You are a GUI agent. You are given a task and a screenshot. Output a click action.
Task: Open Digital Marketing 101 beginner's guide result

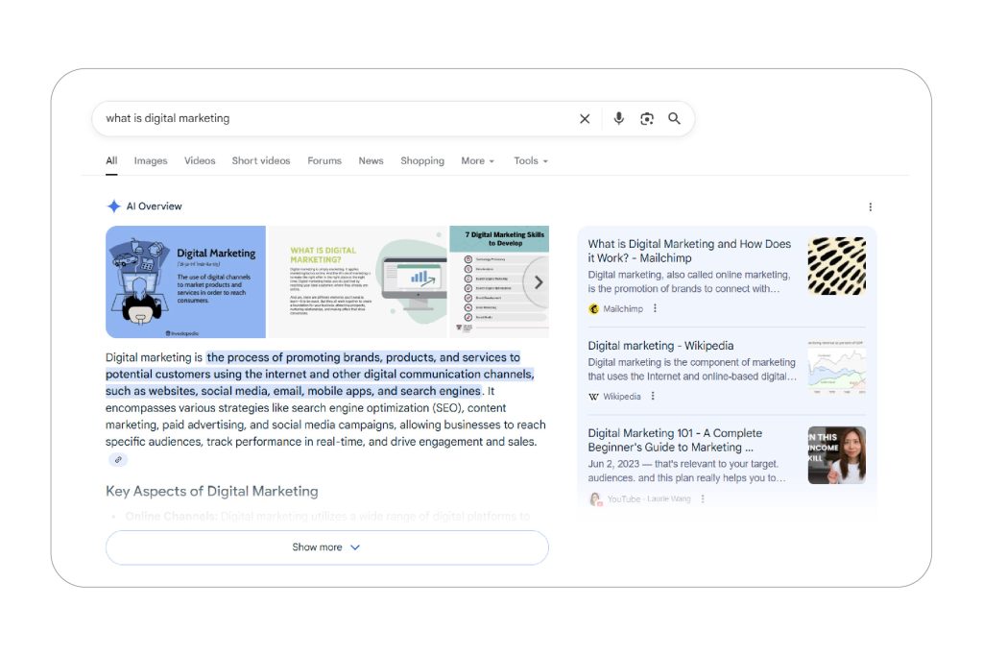point(675,440)
